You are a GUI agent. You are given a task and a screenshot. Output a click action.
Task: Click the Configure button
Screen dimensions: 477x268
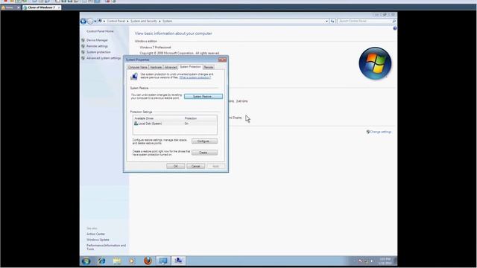tap(204, 141)
